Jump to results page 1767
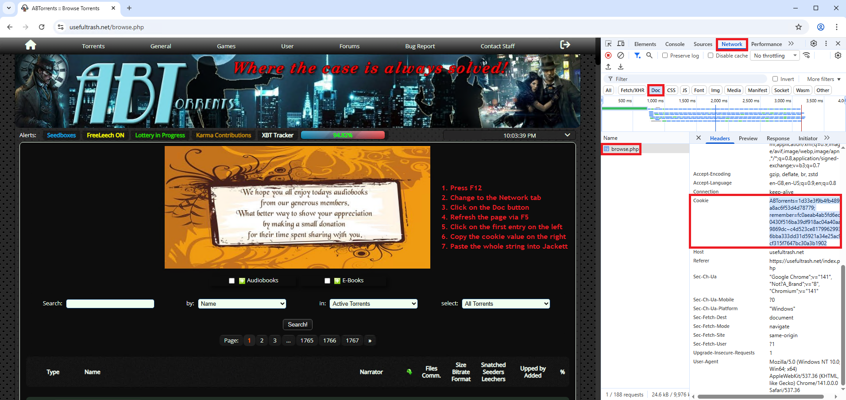The height and width of the screenshot is (400, 846). (352, 340)
